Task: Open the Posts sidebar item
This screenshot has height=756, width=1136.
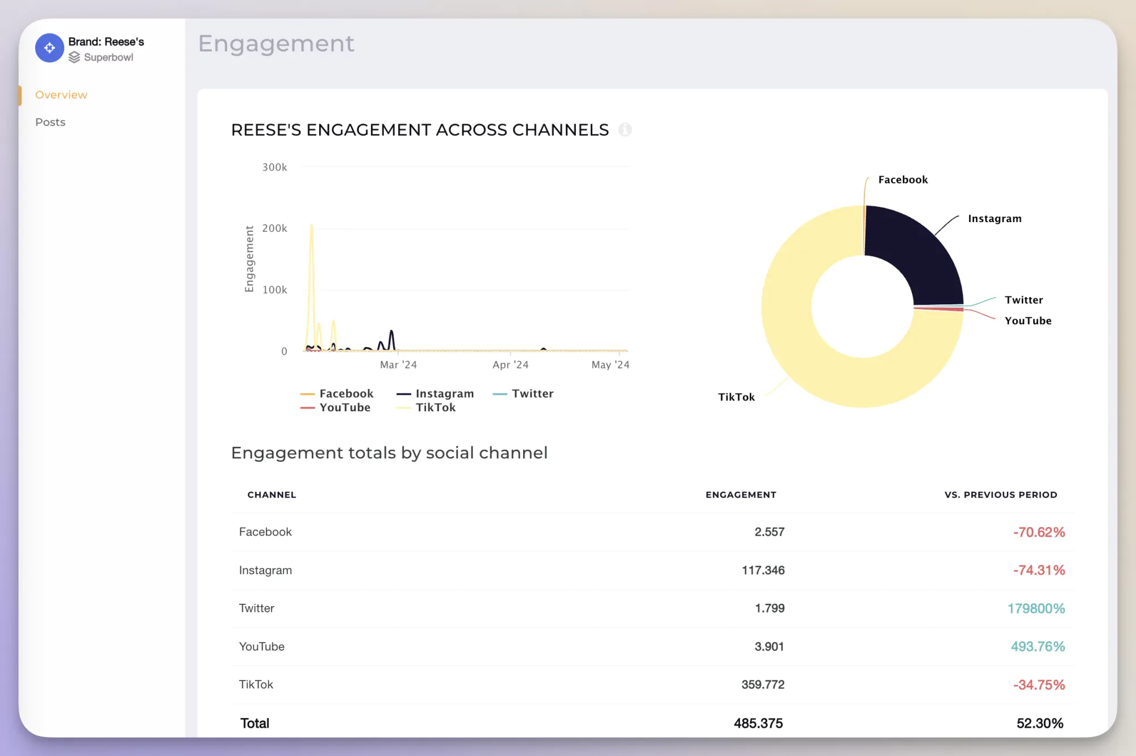Action: tap(50, 122)
